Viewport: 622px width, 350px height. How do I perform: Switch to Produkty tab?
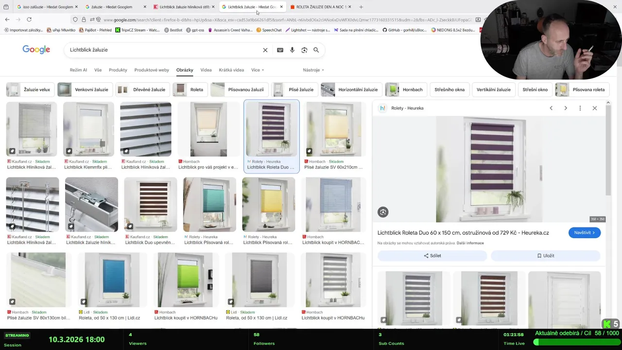click(x=118, y=70)
